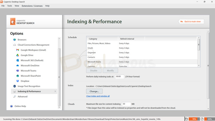Click the Outlook icon for Microsoft 365

(x=18, y=61)
